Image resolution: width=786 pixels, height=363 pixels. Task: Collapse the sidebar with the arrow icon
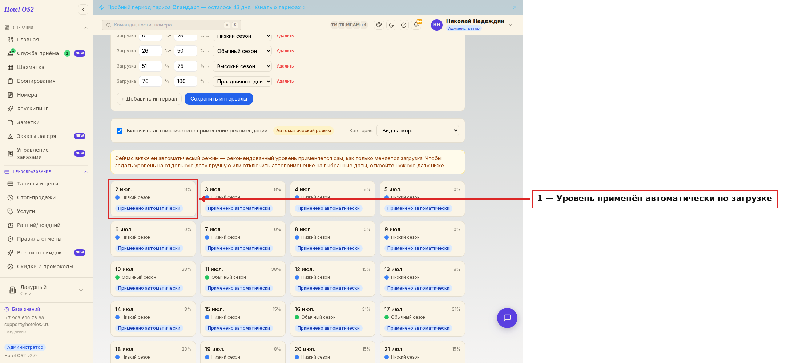(83, 9)
